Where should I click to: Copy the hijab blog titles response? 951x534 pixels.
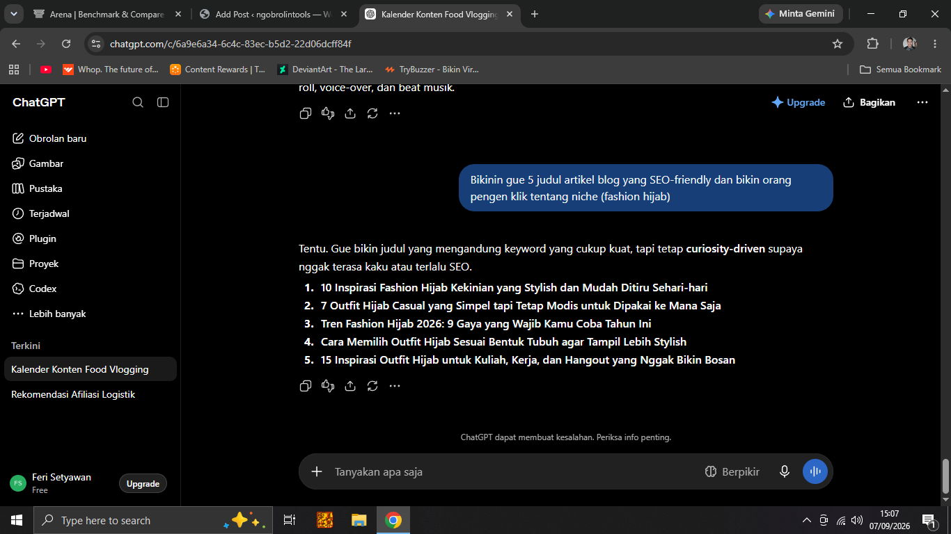pyautogui.click(x=305, y=386)
